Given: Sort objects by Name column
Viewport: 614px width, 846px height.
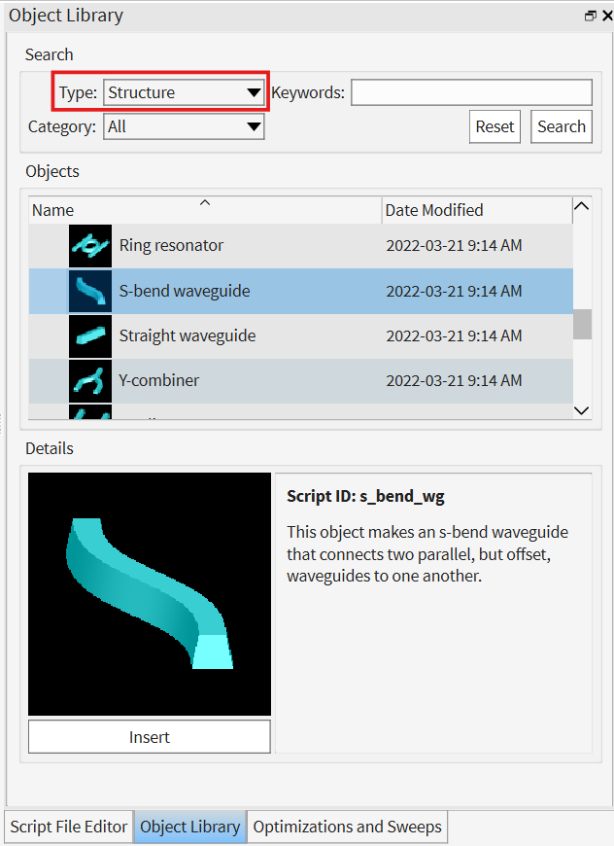Looking at the screenshot, I should [x=205, y=210].
